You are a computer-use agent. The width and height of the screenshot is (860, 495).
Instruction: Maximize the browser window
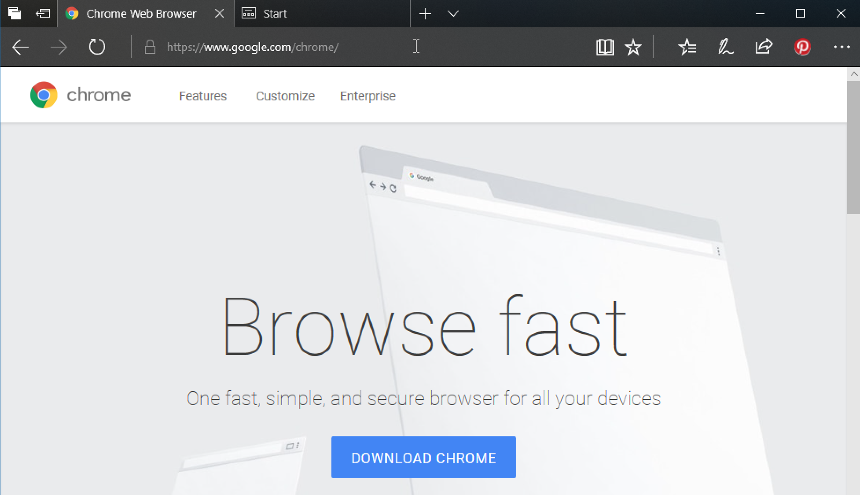(801, 14)
